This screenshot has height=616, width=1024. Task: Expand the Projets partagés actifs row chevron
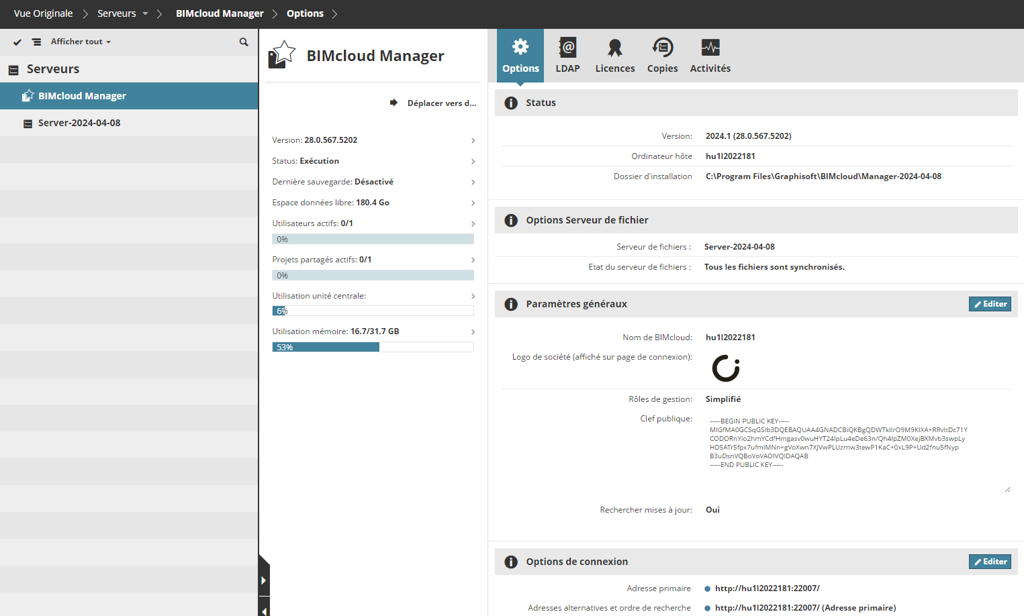[473, 260]
